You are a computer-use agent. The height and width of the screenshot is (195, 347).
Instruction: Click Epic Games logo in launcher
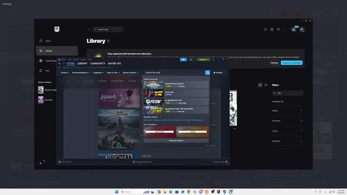point(57,29)
